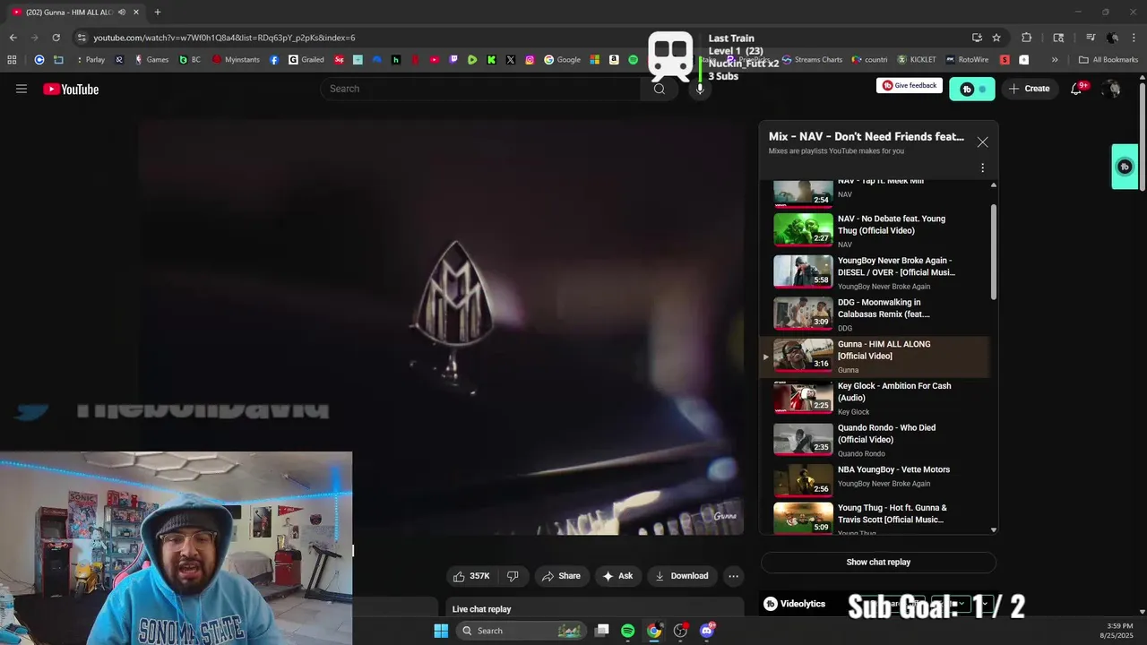This screenshot has height=645, width=1147.
Task: Go to YouTube home via logo
Action: coord(71,89)
